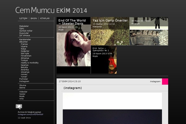This screenshot has width=186, height=124.
Task: Open the Türkiye album
Action: pos(24,60)
